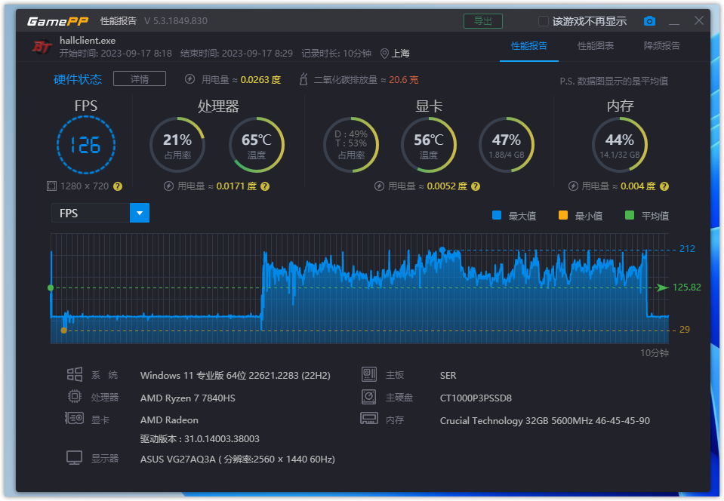Click the CPU 65℃ 温度 gauge
Screen dimensions: 724x501
pyautogui.click(x=257, y=145)
